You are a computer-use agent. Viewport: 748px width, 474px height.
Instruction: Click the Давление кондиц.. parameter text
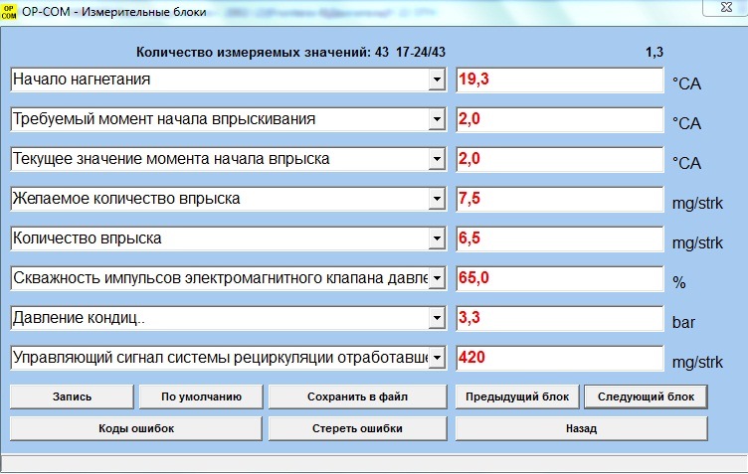(x=79, y=318)
